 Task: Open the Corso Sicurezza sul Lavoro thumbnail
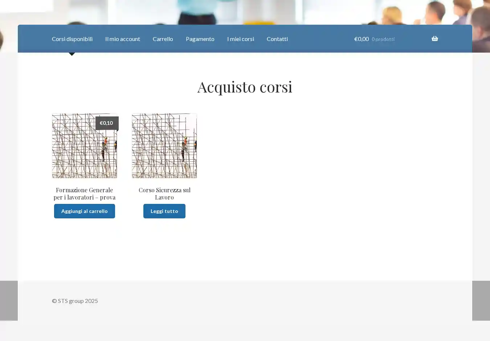point(164,146)
